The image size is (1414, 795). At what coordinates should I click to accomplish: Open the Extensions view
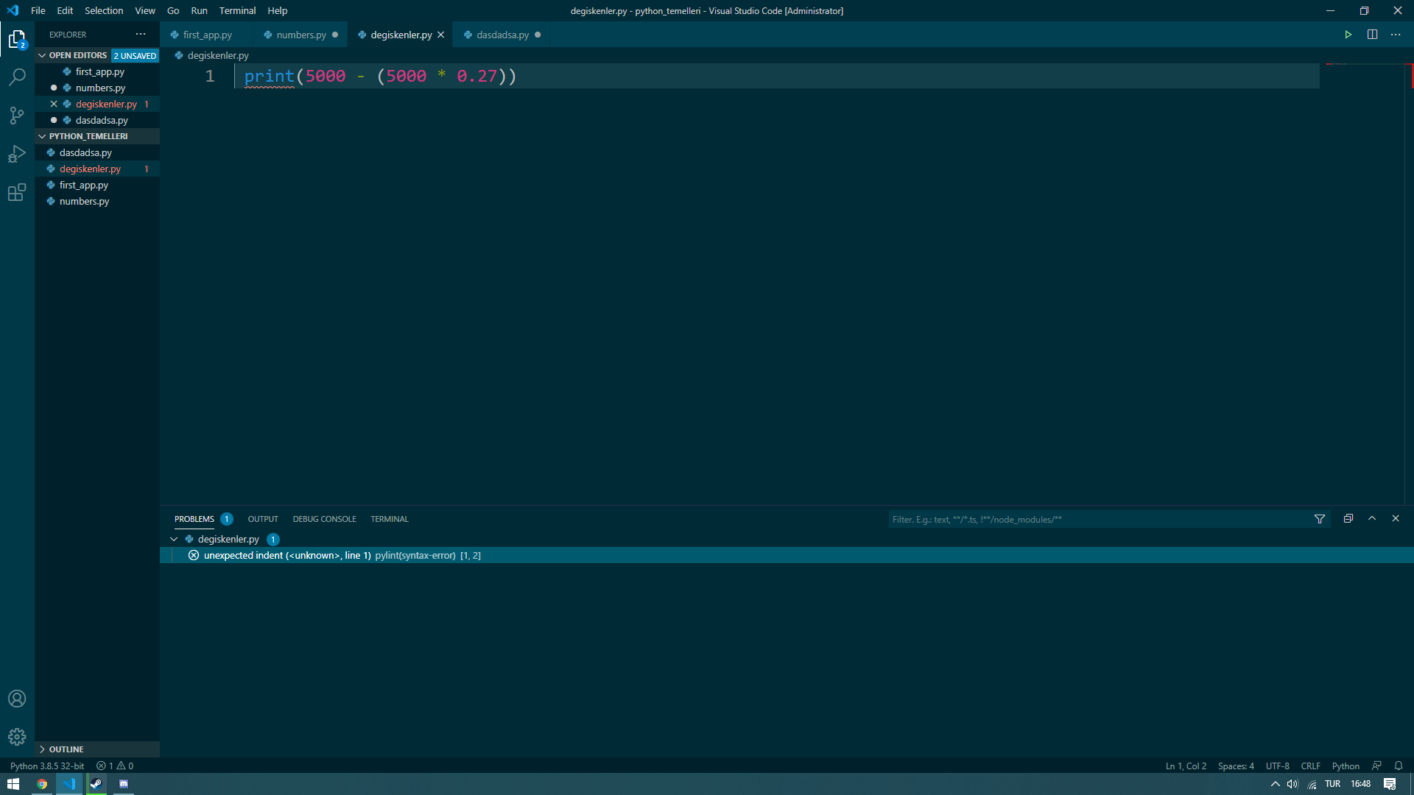(x=17, y=193)
